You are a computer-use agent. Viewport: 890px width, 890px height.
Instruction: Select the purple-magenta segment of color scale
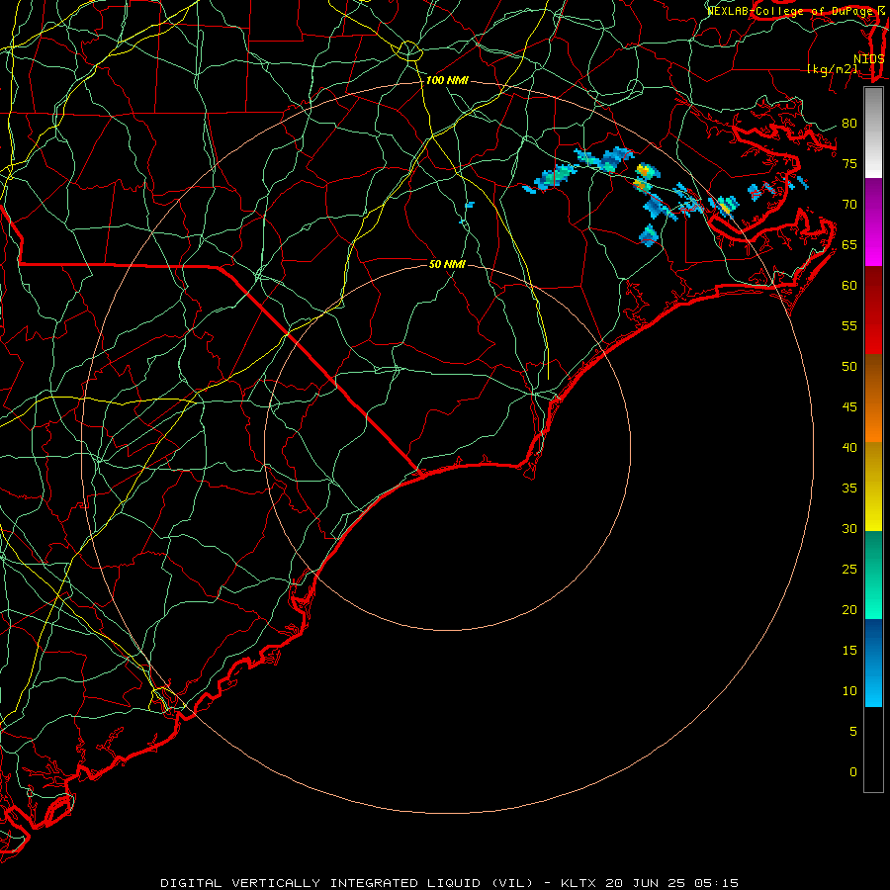coord(873,222)
